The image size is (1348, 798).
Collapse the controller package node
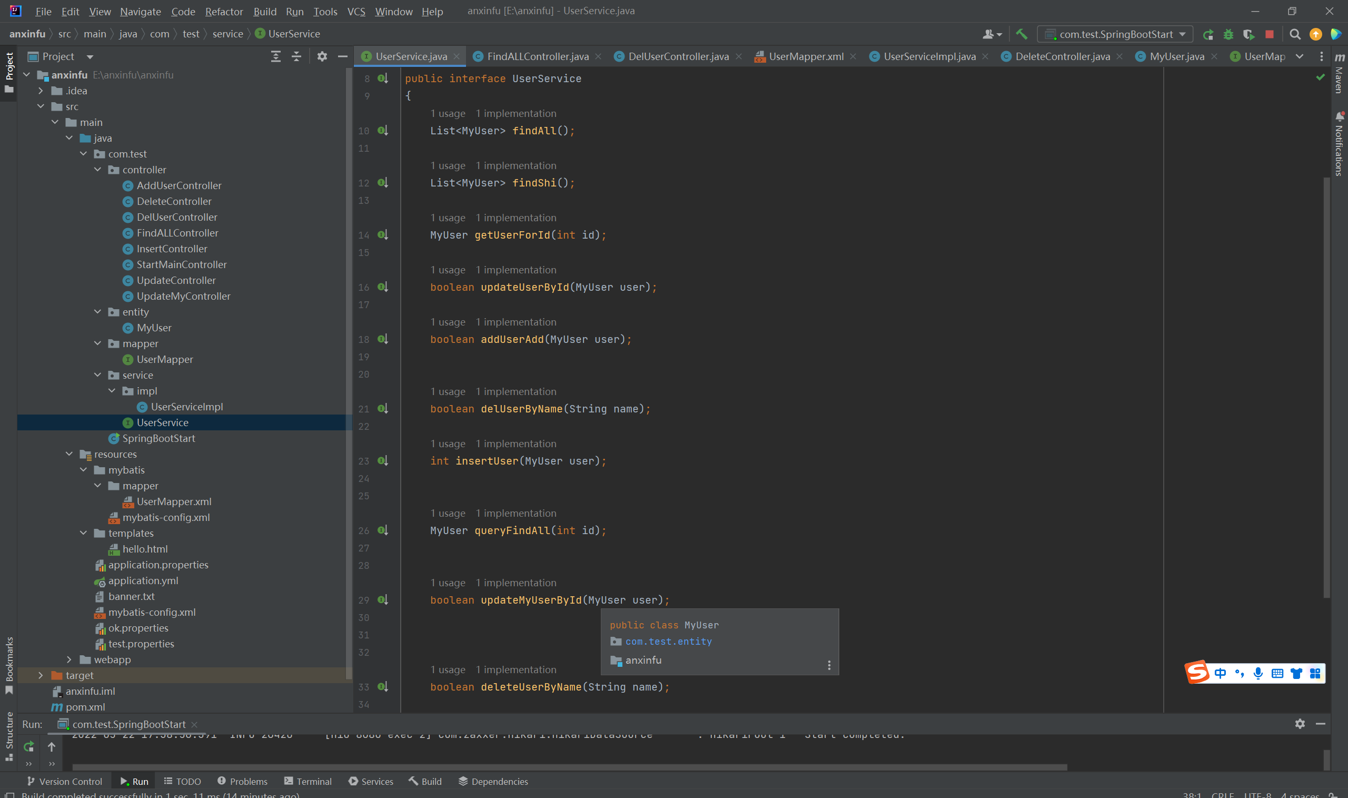[x=98, y=170]
